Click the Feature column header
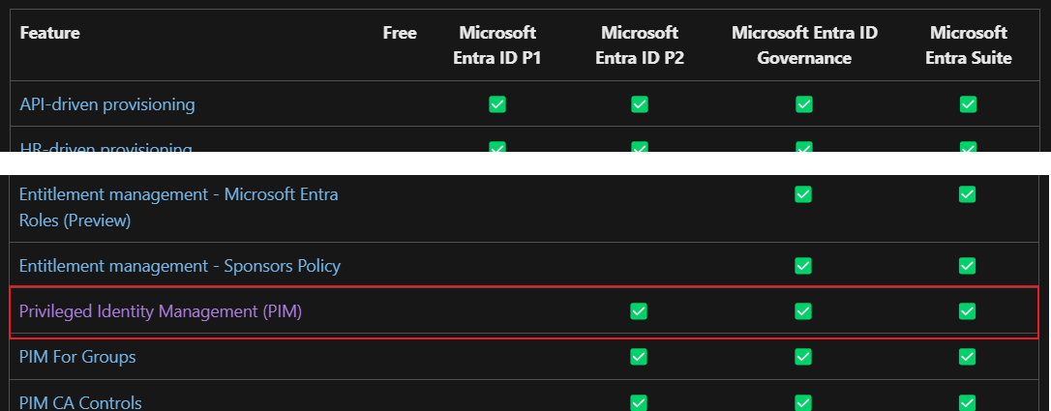 click(49, 33)
